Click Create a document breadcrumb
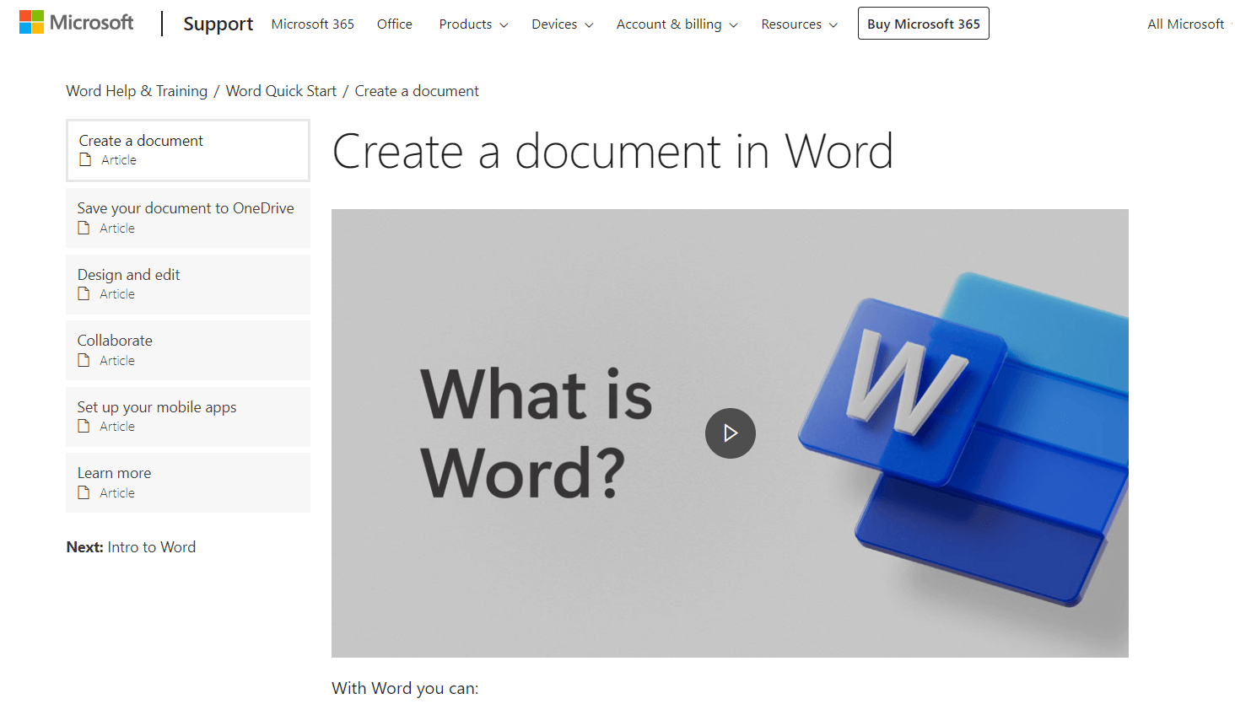Screen dimensions: 1235x715 coord(417,91)
